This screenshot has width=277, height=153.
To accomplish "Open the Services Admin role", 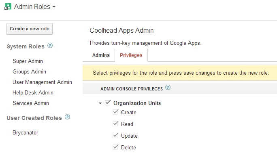I will 31,103.
